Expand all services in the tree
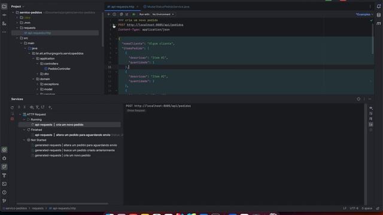 tap(19, 107)
